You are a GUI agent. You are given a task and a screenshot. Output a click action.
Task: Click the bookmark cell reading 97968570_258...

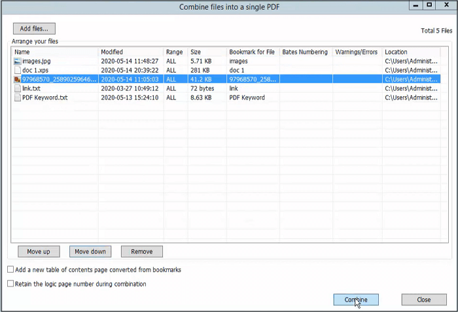[x=253, y=79]
